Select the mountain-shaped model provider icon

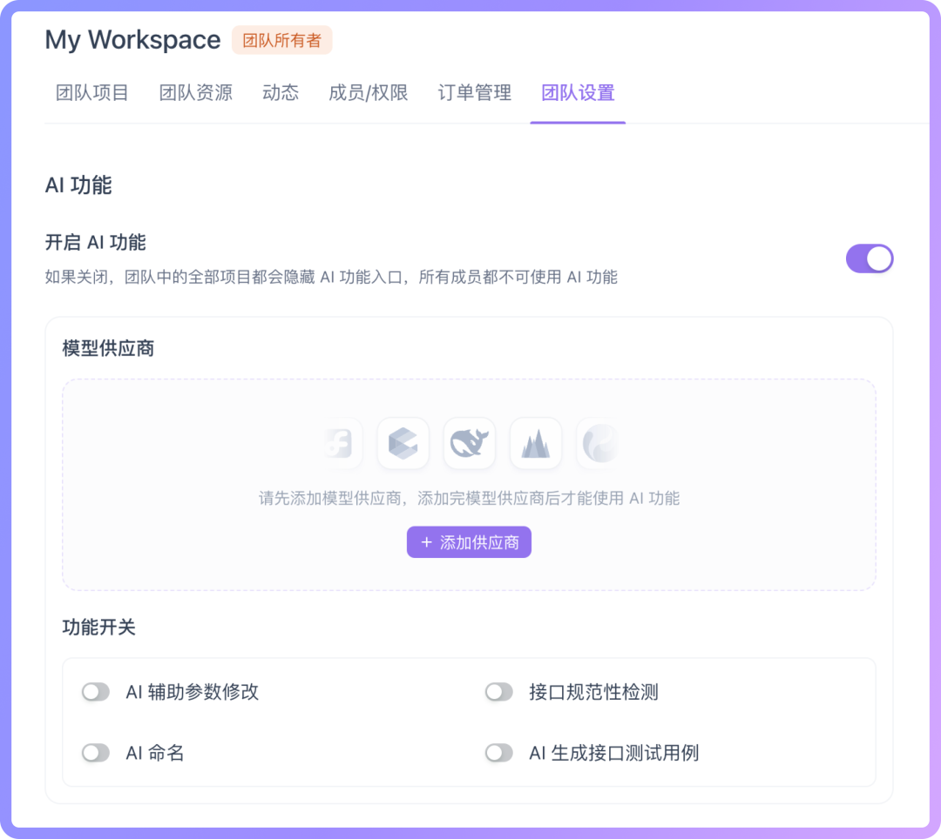(x=535, y=443)
